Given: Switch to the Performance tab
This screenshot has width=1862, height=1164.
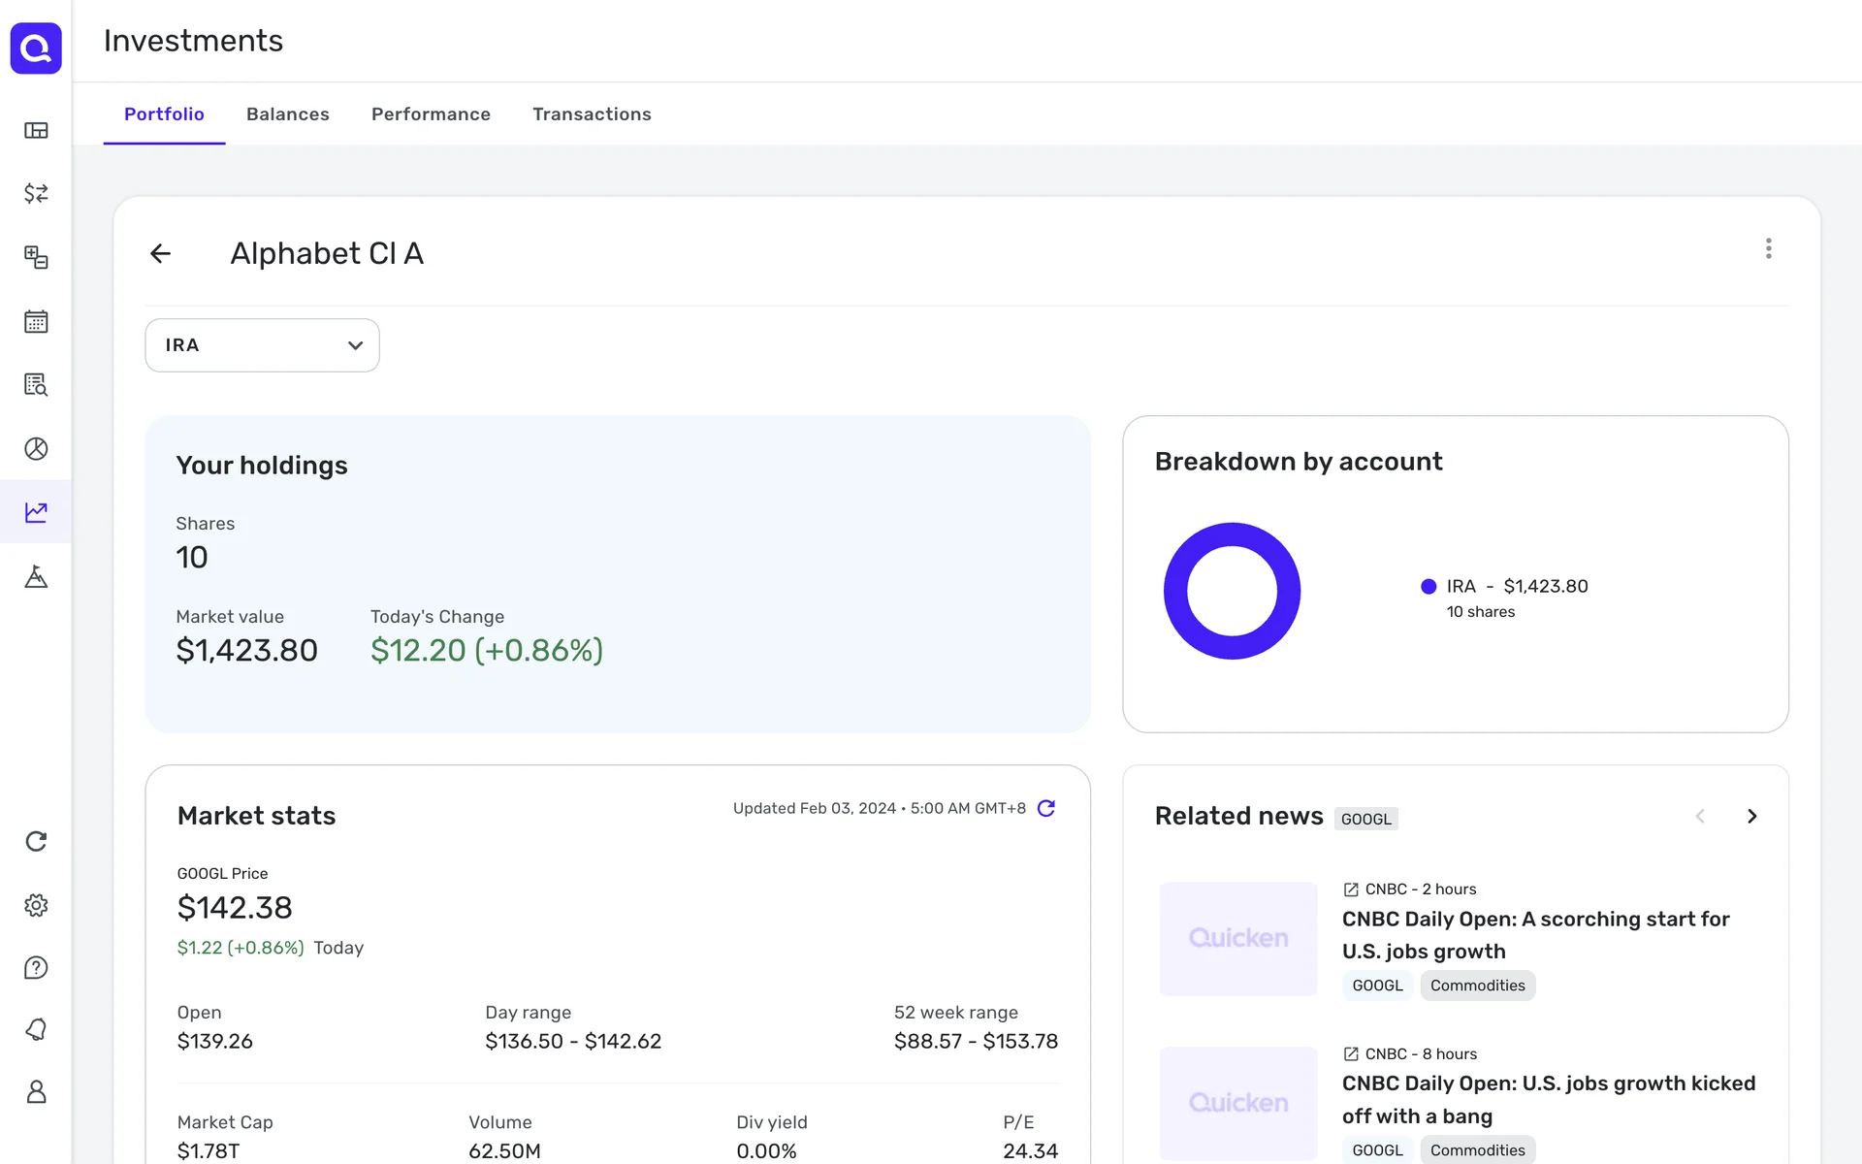Looking at the screenshot, I should (431, 114).
